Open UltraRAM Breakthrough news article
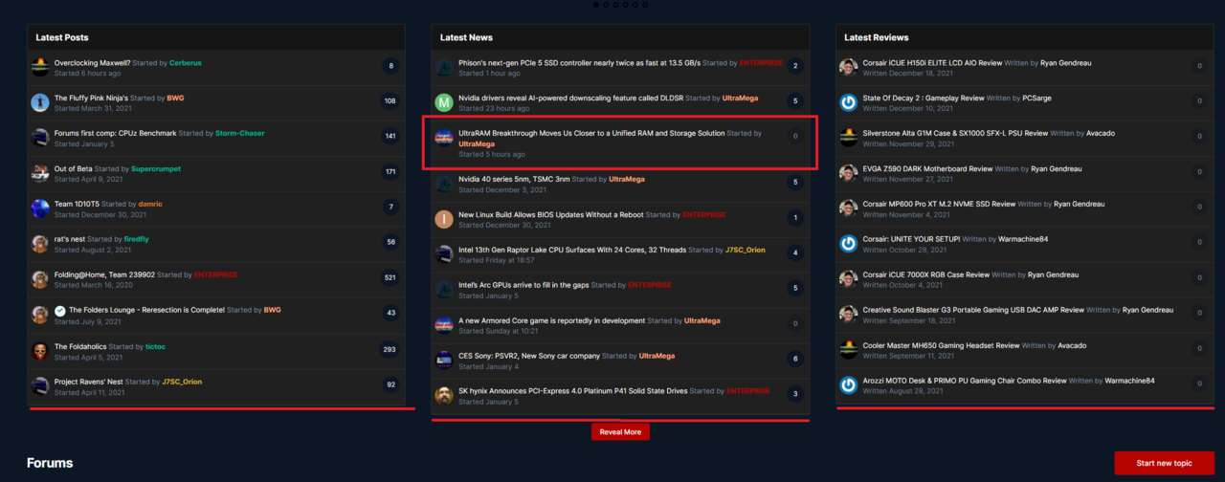1225x482 pixels. pos(591,133)
